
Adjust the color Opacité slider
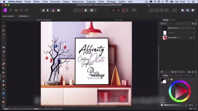[x=175, y=105]
